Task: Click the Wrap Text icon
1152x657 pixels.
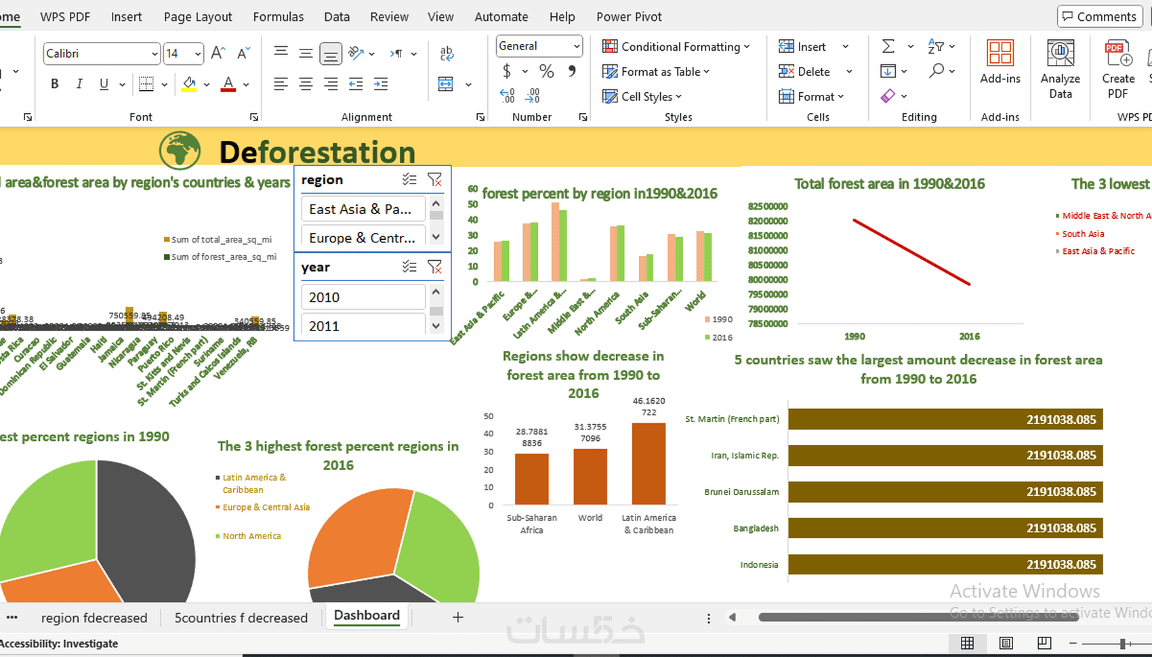Action: (447, 54)
